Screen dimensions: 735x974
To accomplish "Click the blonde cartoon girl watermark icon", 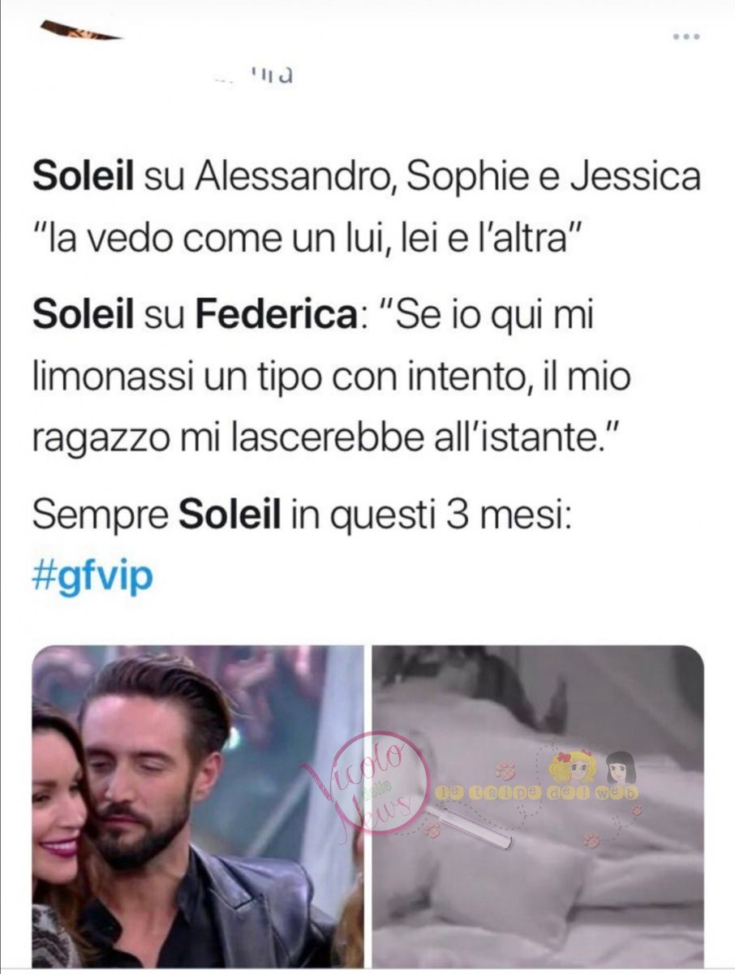I will (572, 768).
